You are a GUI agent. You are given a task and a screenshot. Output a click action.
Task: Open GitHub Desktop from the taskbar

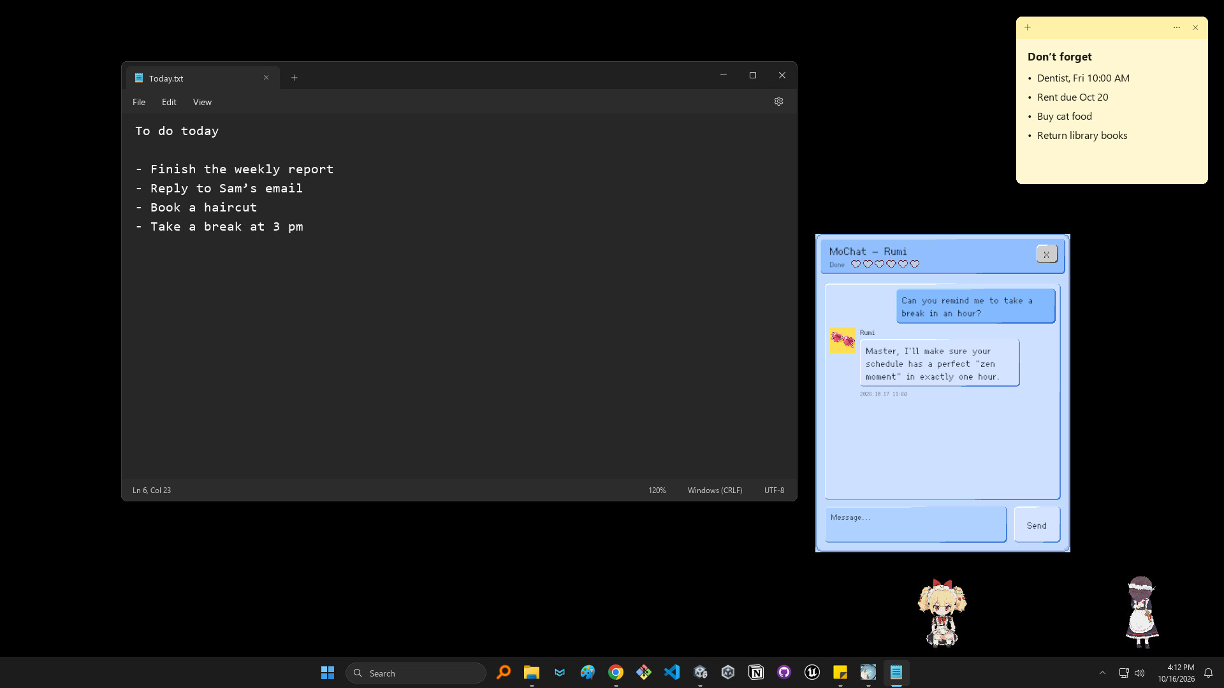tap(784, 672)
